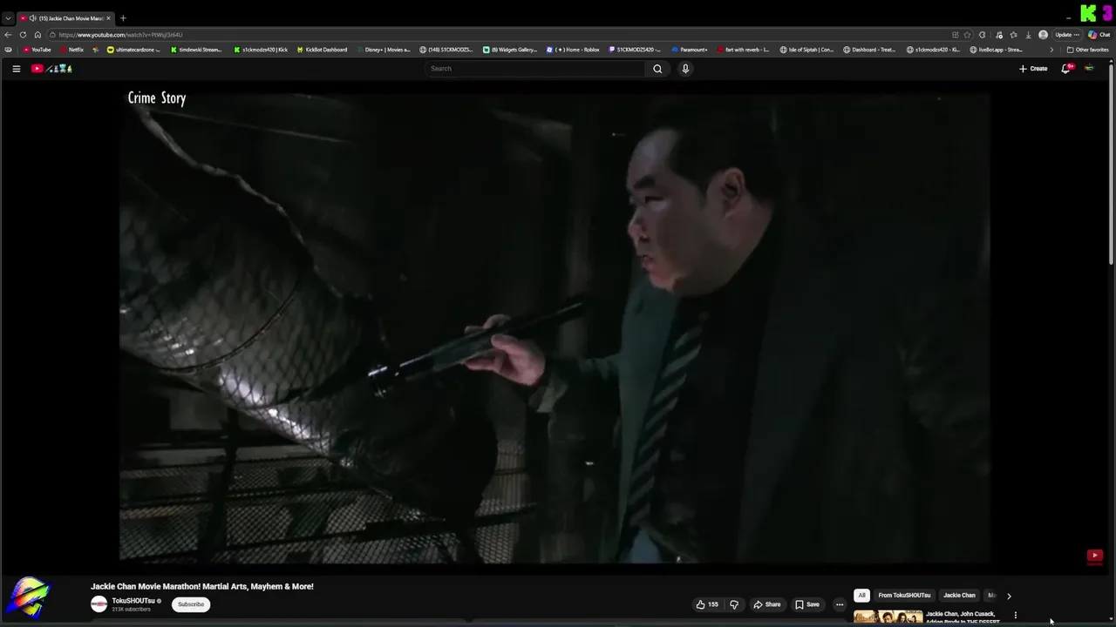Add page to favorites with star icon
This screenshot has width=1116, height=627.
click(967, 35)
